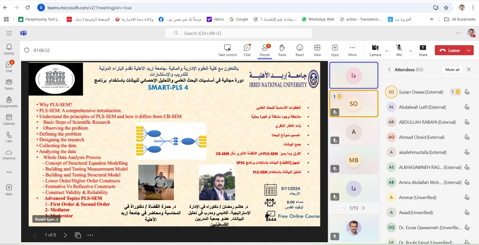The height and width of the screenshot is (245, 479).
Task: Mute Ahmad Obeid's microphone
Action: click(x=467, y=137)
